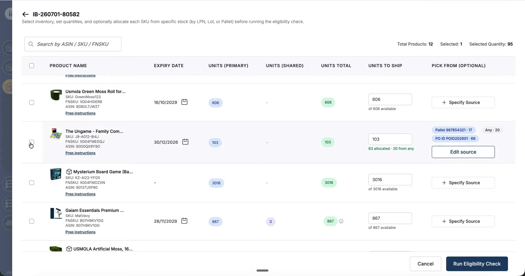Click the info icon next to 867 total
This screenshot has height=276, width=525.
pyautogui.click(x=341, y=221)
